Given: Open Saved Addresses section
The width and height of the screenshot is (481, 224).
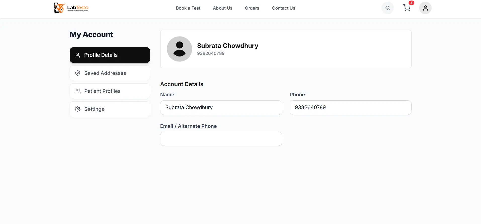Looking at the screenshot, I should pos(110,73).
